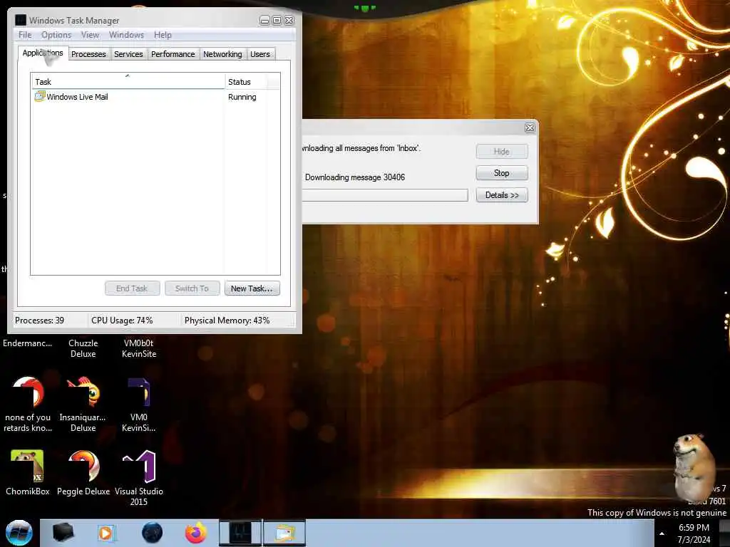
Task: Minimize the Windows Task Manager window
Action: [264, 21]
